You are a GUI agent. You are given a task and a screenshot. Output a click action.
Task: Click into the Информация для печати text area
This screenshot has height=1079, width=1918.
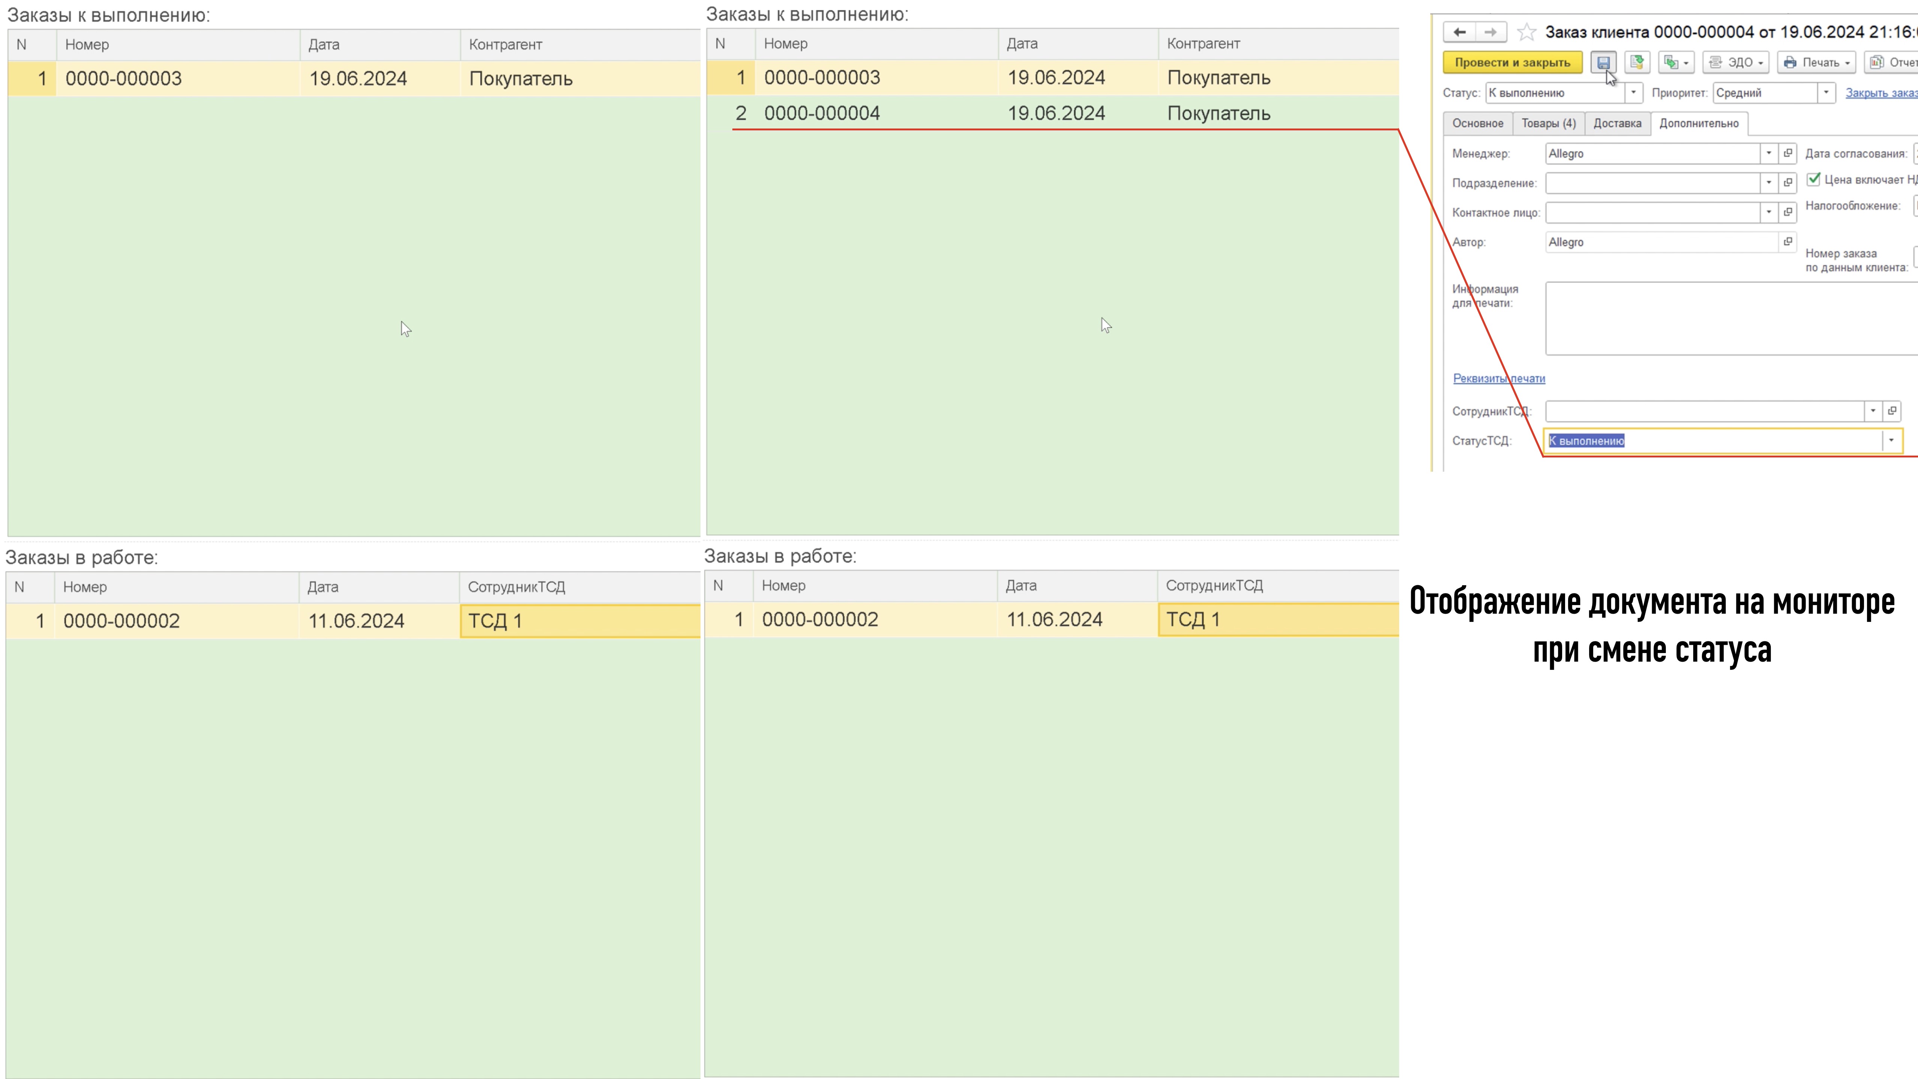pos(1731,318)
